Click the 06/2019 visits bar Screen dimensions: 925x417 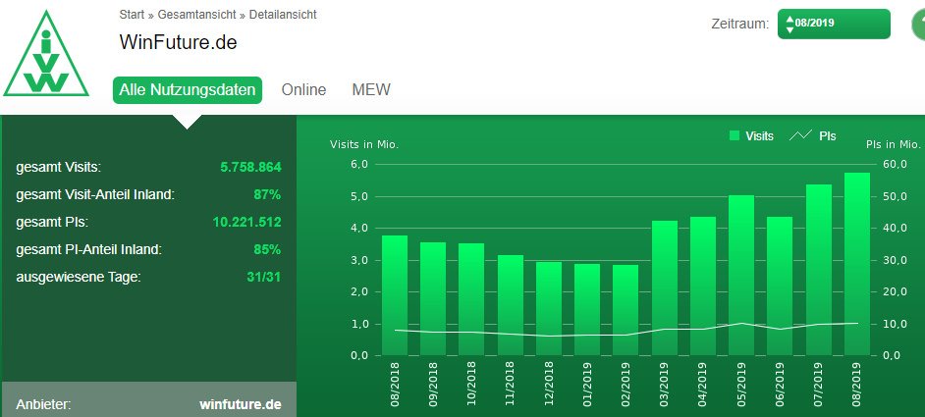780,287
